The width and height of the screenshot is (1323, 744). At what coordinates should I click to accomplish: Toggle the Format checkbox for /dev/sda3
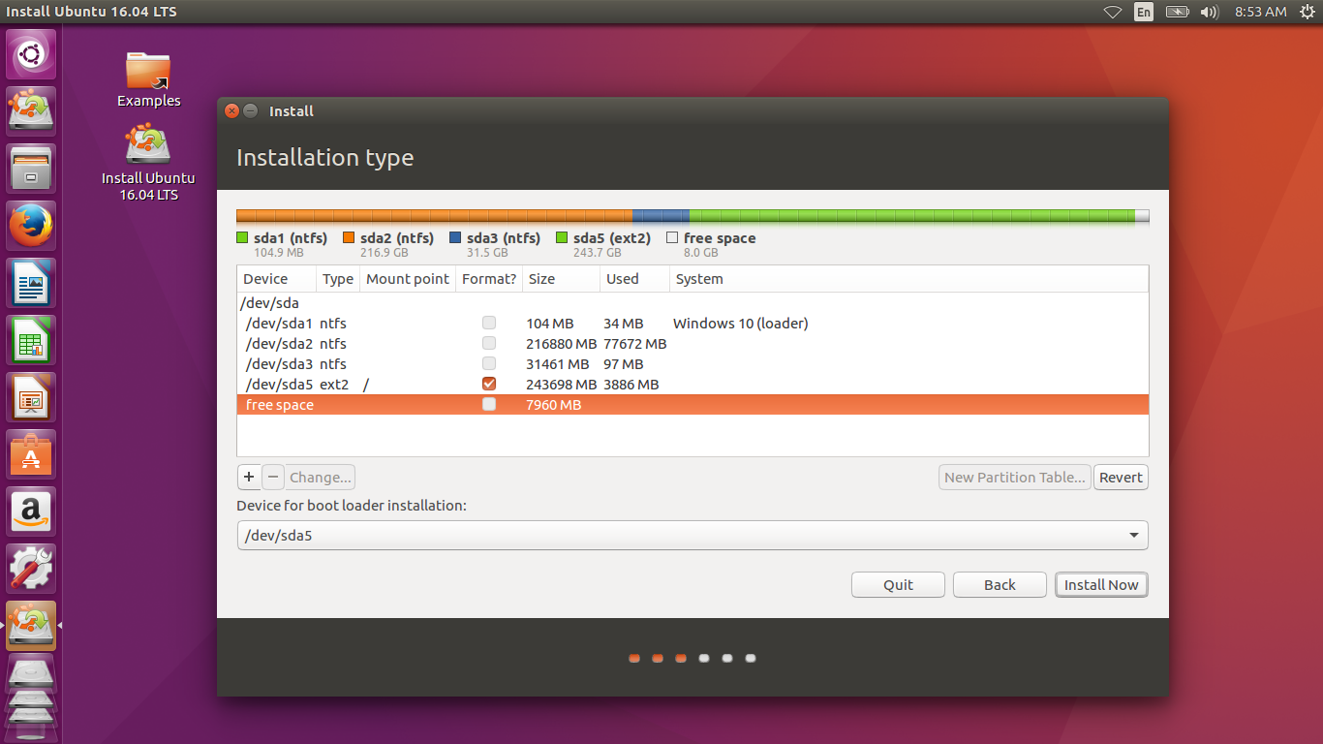489,364
